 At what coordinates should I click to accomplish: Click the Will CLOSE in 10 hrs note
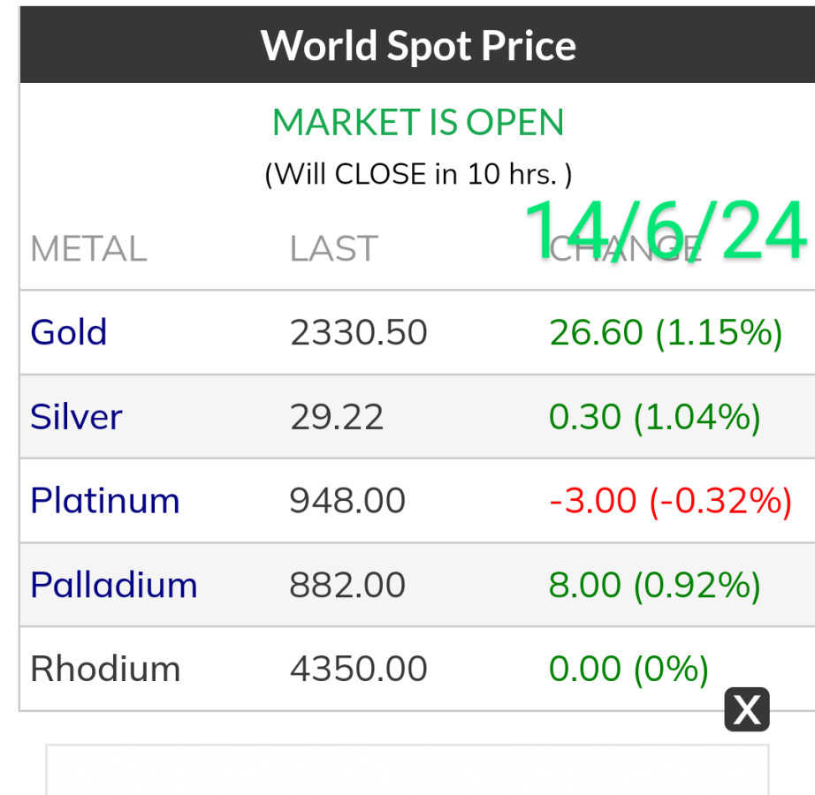click(418, 173)
